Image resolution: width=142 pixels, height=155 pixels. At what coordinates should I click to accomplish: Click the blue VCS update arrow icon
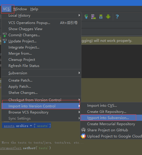(5, 41)
